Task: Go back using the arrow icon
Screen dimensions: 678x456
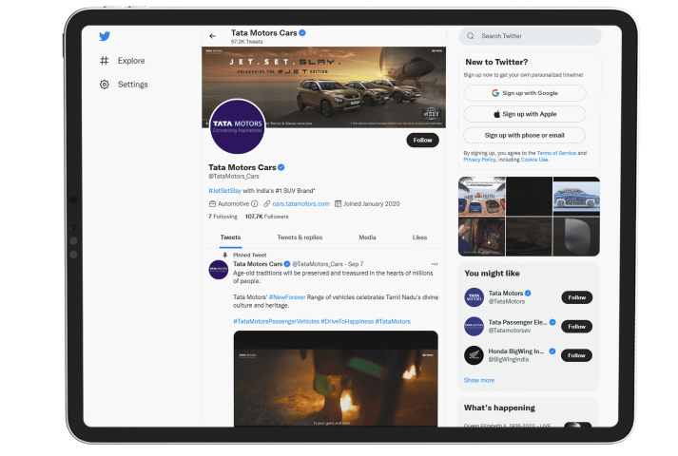Action: pos(212,36)
